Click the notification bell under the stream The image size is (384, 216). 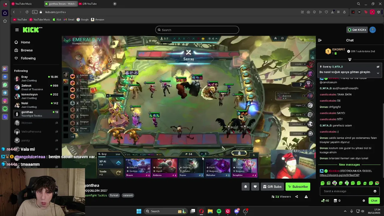pos(245,187)
